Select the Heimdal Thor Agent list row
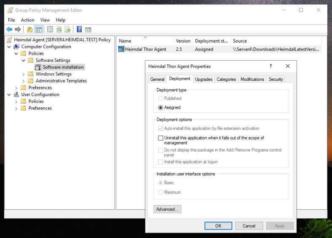 [x=220, y=49]
